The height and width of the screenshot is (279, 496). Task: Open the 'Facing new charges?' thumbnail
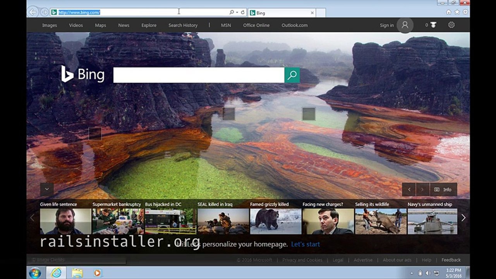coord(328,221)
